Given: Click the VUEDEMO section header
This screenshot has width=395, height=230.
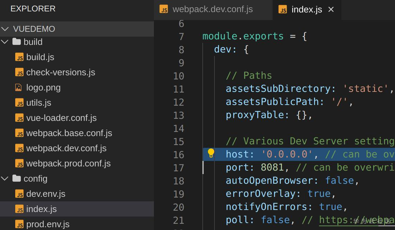Looking at the screenshot, I should pos(77,29).
